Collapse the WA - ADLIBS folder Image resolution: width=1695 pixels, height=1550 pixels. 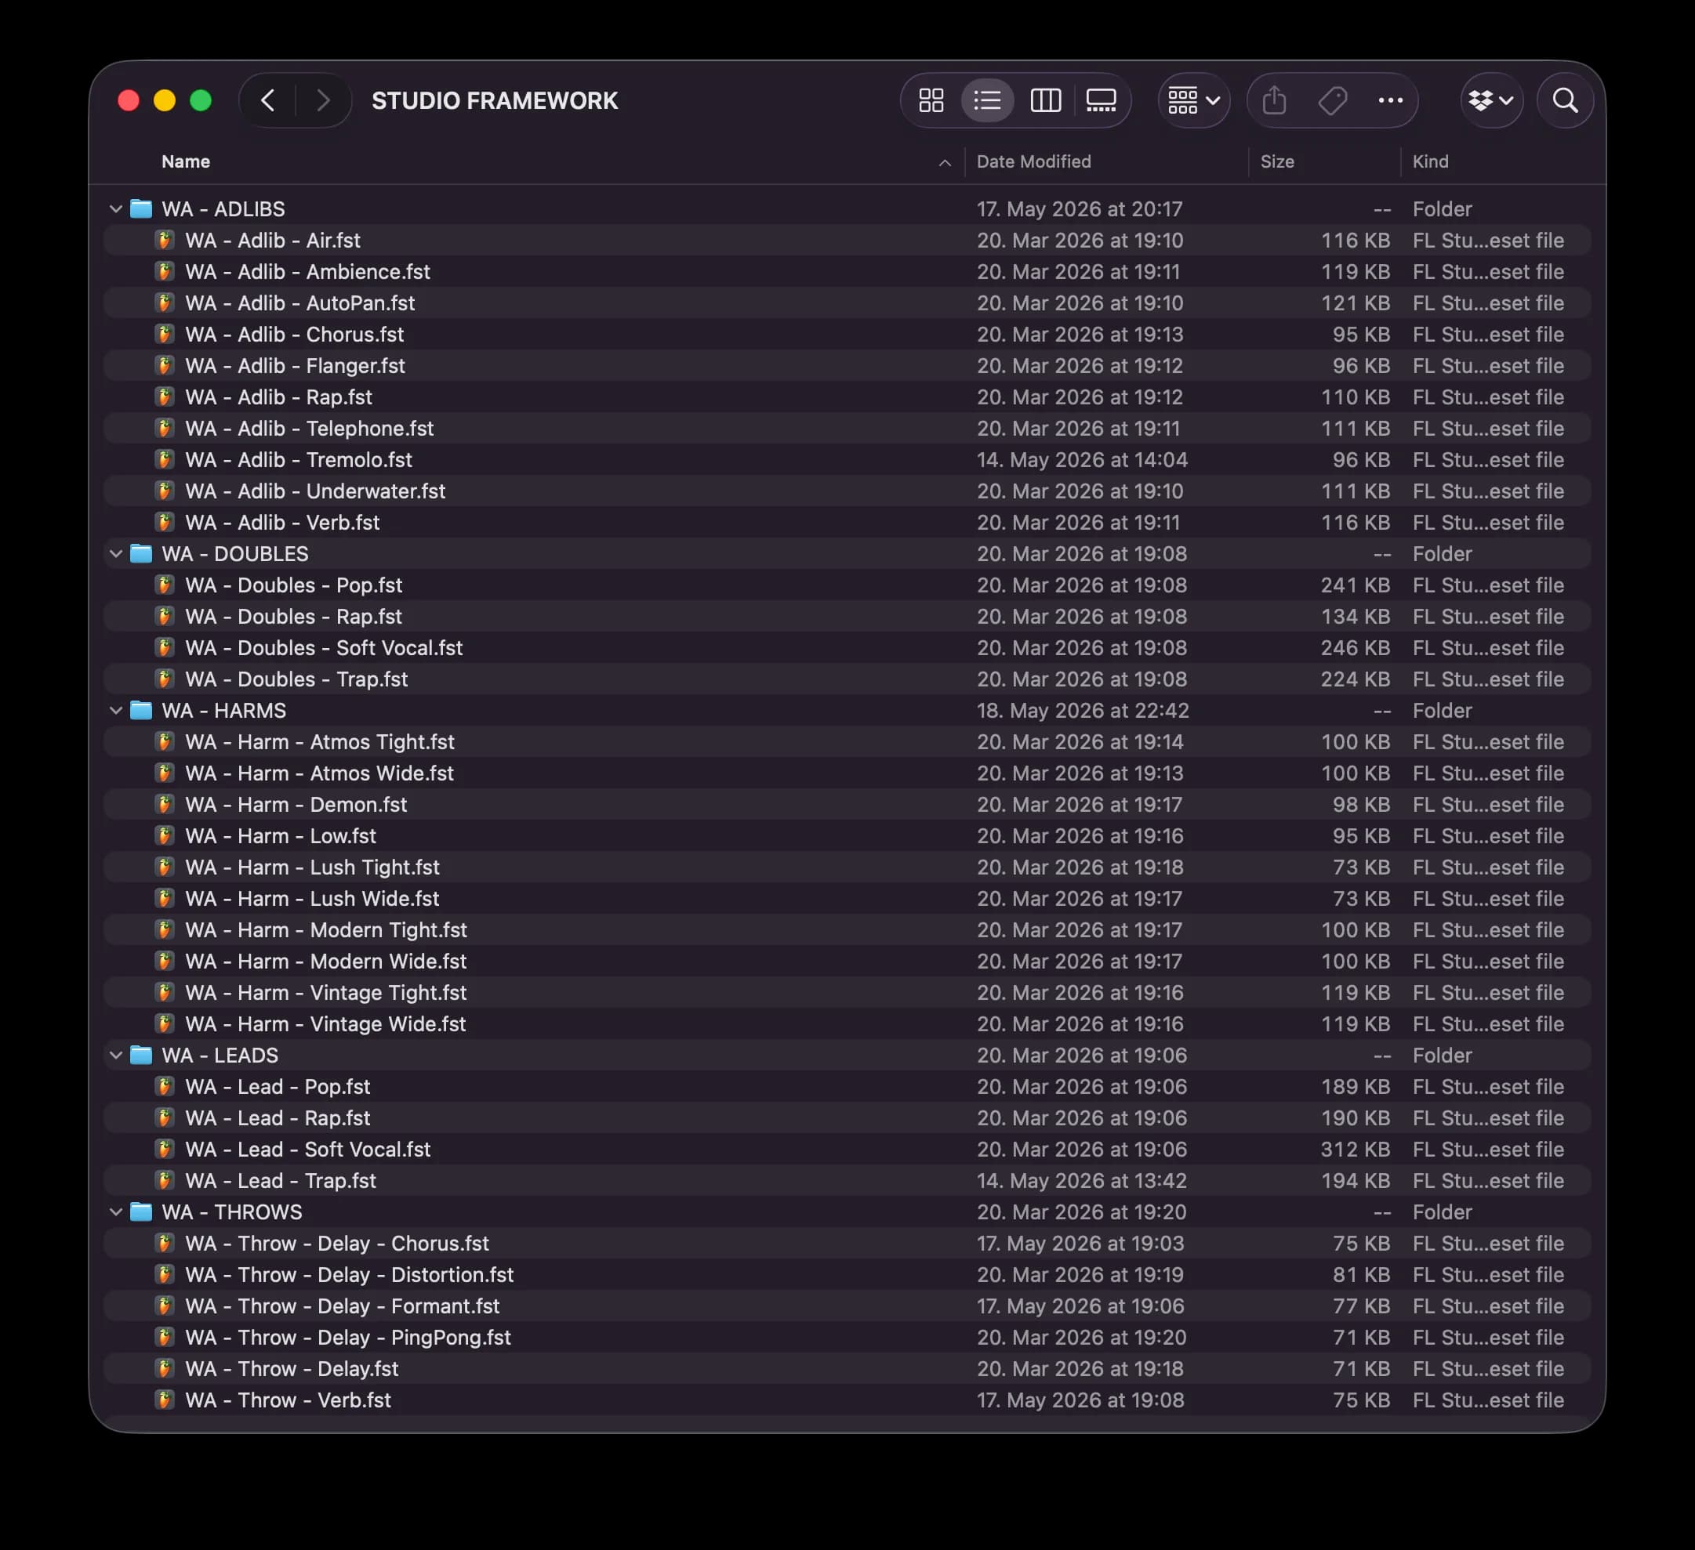point(116,208)
